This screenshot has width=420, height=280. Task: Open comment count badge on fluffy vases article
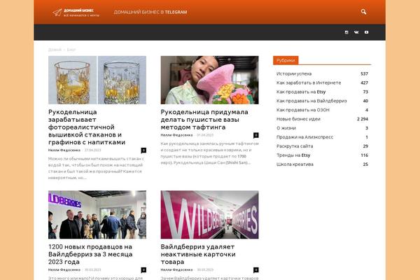tap(255, 135)
